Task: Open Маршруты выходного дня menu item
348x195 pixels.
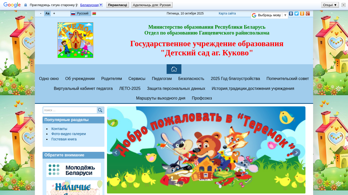Action: click(161, 98)
